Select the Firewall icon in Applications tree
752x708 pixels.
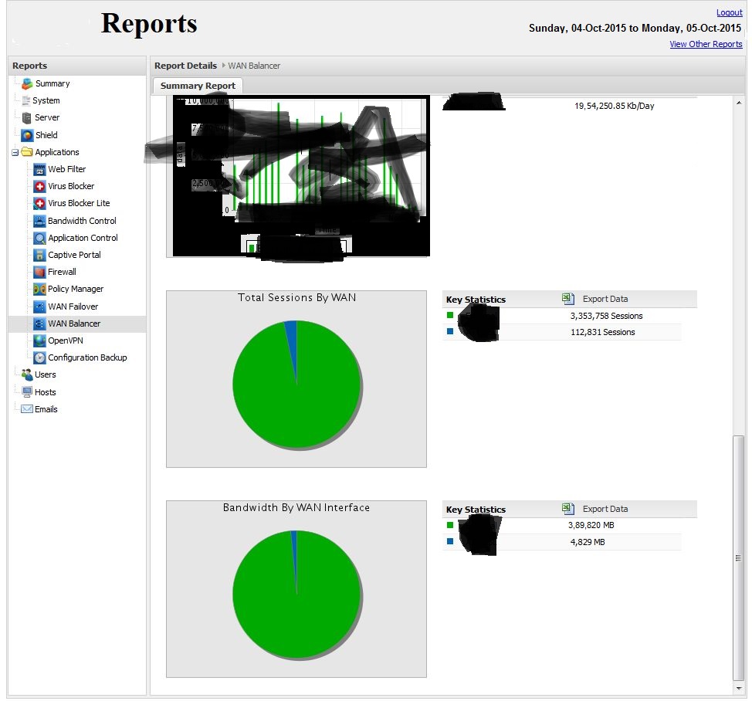[40, 272]
